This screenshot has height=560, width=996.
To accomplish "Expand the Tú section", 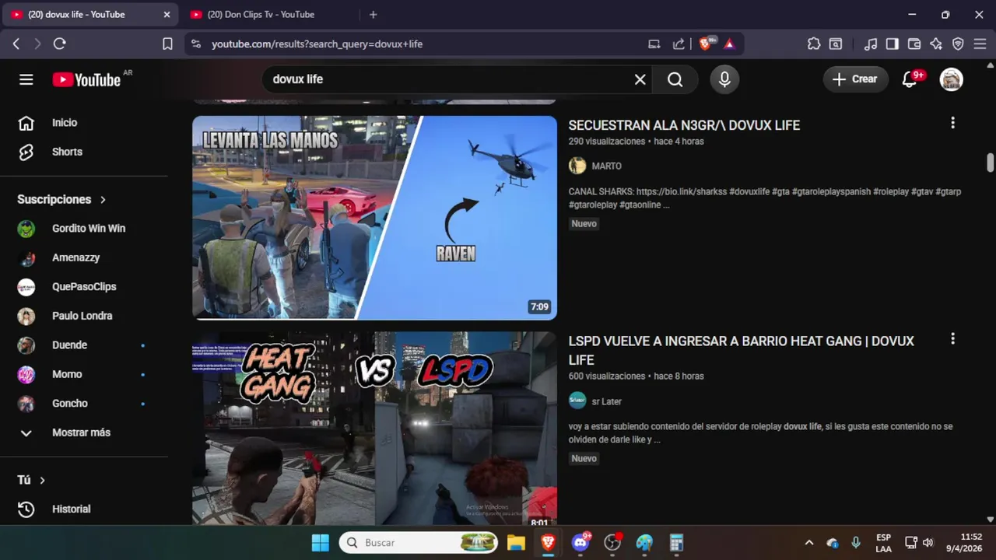I will [x=31, y=480].
